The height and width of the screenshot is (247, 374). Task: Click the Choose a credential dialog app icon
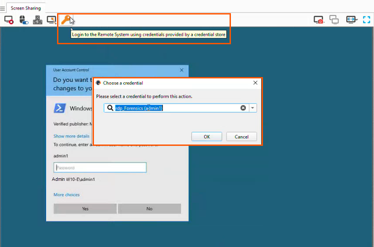[98, 83]
